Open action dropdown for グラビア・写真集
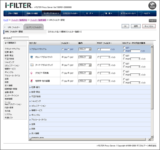This screenshot has height=150, width=160. [85, 73]
